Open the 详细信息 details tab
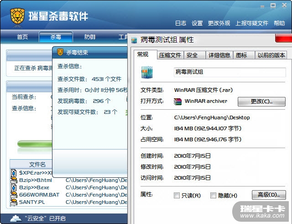 point(219,55)
